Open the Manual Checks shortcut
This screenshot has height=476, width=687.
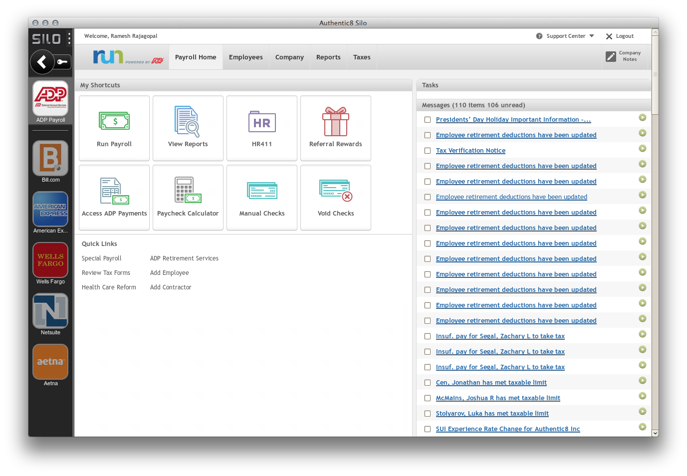coord(262,198)
